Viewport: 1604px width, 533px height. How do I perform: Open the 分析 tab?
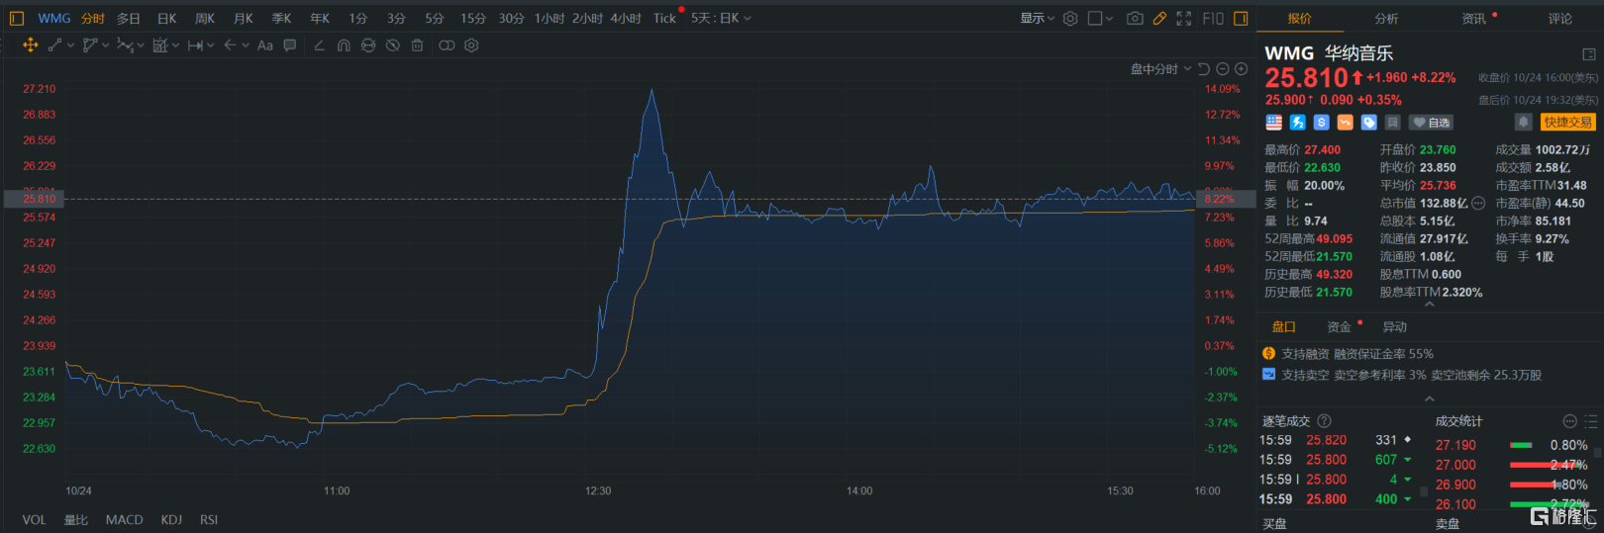pyautogui.click(x=1386, y=18)
